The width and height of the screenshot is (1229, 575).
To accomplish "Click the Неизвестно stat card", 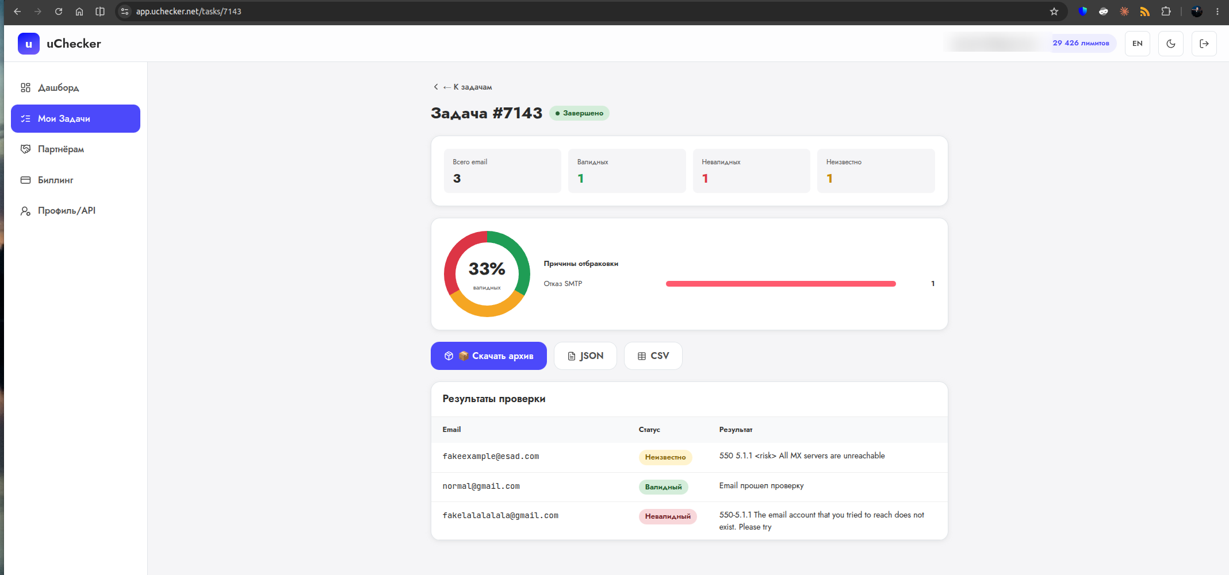I will pos(876,171).
